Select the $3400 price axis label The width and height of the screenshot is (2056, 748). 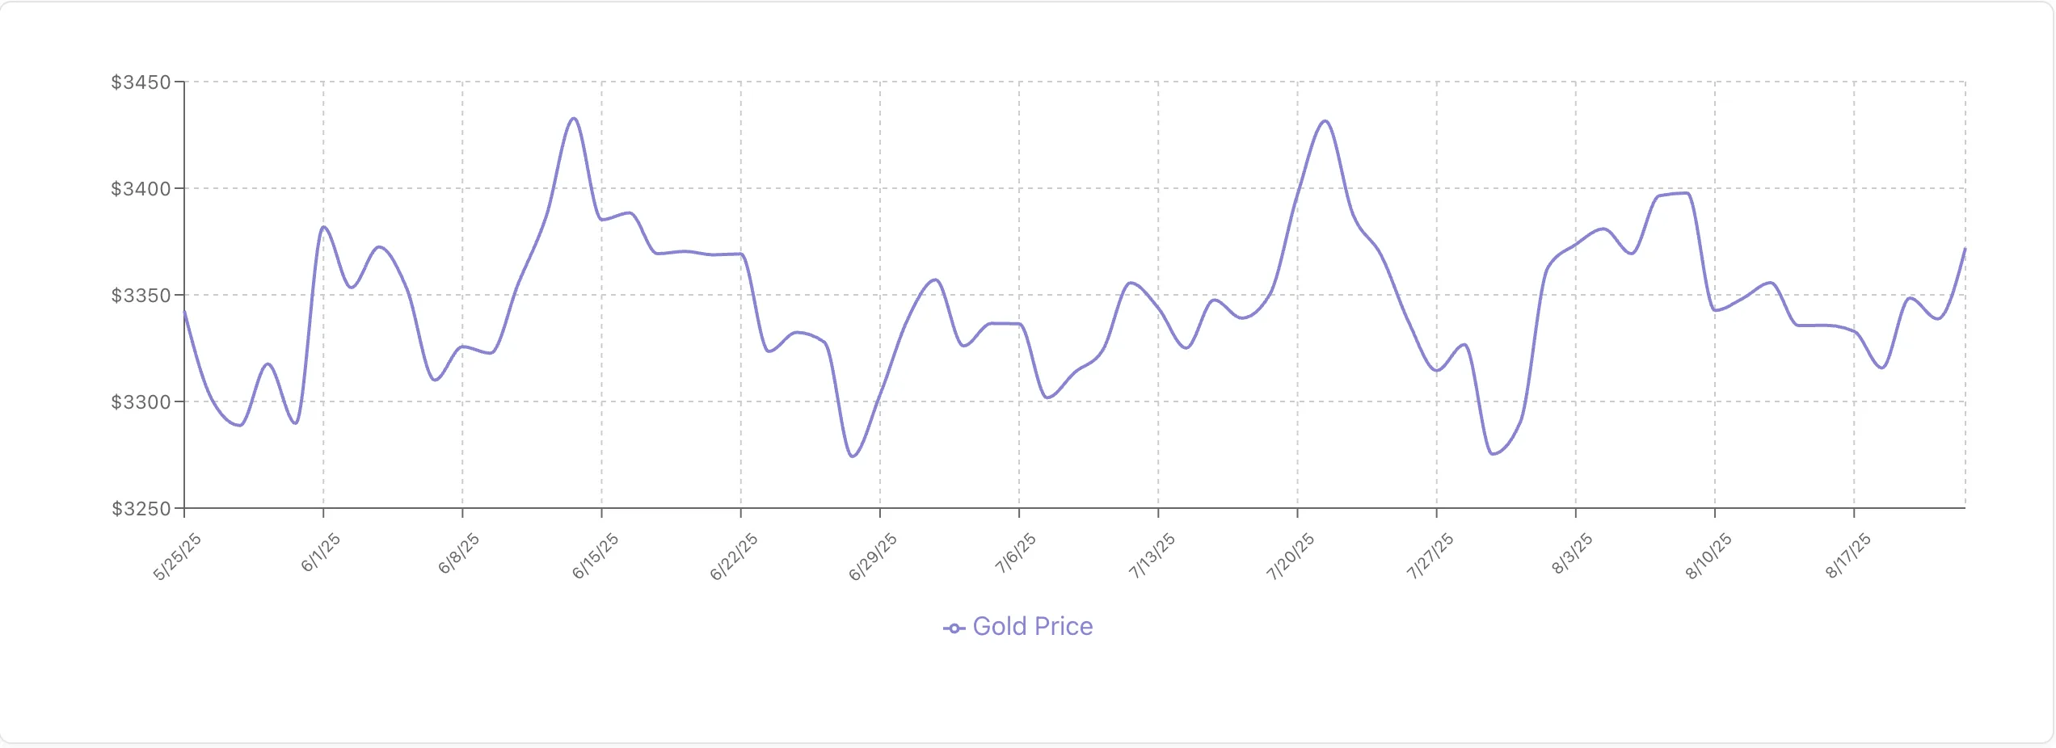pyautogui.click(x=141, y=189)
